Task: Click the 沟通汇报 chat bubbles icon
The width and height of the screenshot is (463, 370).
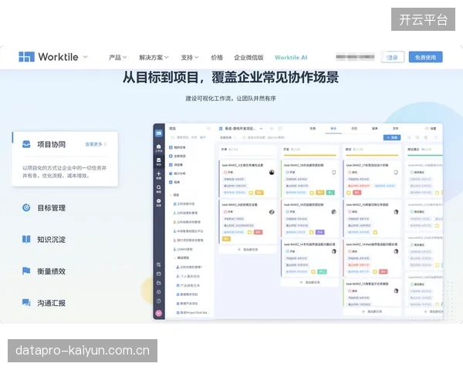Action: tap(26, 302)
